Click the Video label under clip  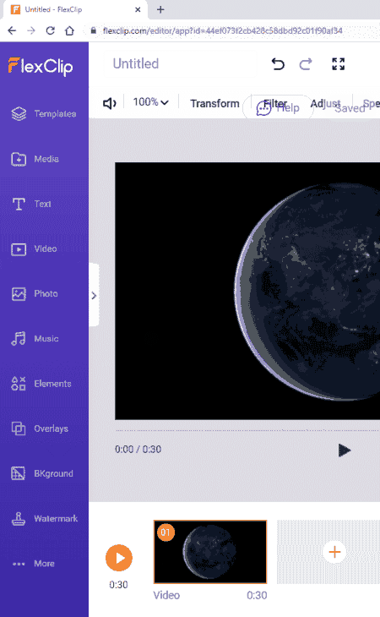tap(166, 595)
